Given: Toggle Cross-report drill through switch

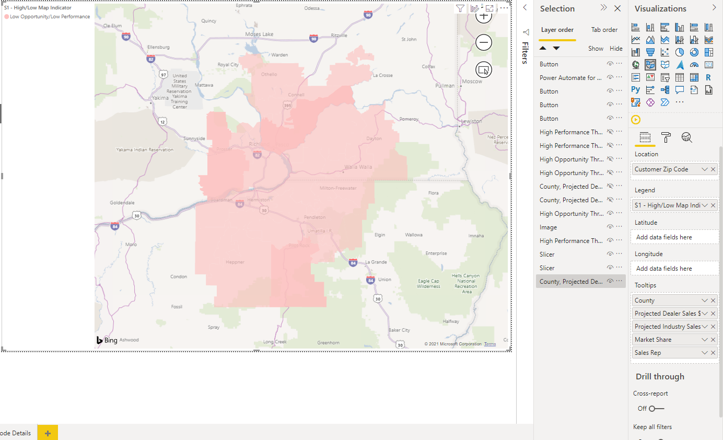Looking at the screenshot, I should [657, 409].
